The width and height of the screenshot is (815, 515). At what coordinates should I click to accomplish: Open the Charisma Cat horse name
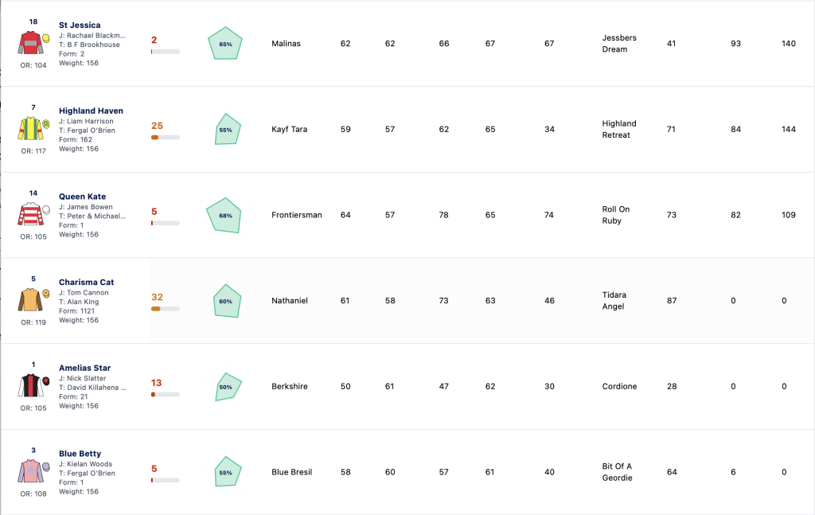coord(86,283)
